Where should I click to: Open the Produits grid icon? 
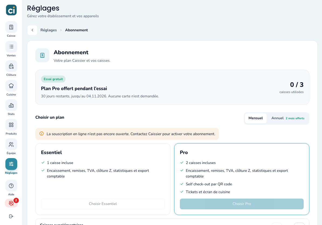[11, 125]
